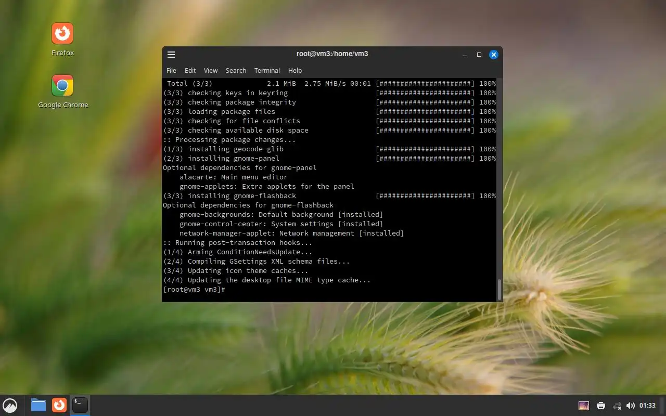
Task: Select the terminal taskbar button
Action: tap(80, 405)
